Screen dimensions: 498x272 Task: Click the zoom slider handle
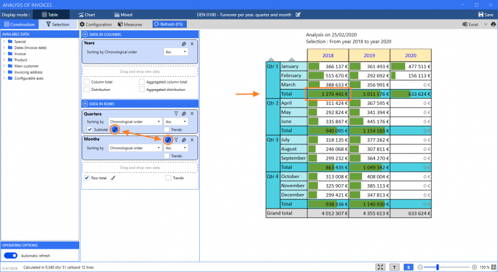[x=437, y=267]
